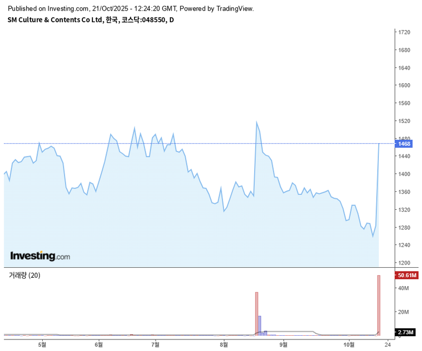Click the Investing.com logo watermark
Image resolution: width=422 pixels, height=351 pixels.
click(40, 256)
